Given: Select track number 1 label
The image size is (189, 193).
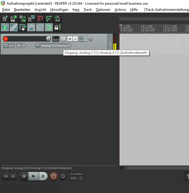Looking at the screenshot, I should pos(110,44).
